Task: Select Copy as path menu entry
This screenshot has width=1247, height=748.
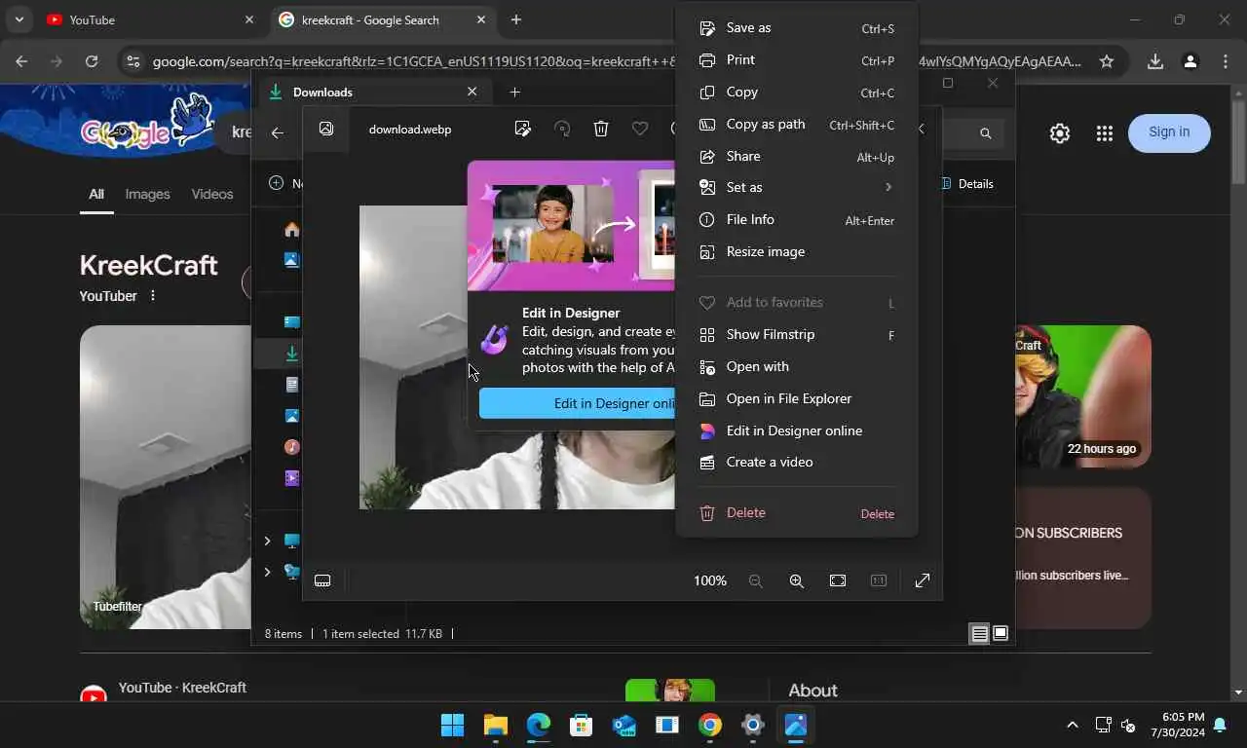Action: [x=796, y=125]
